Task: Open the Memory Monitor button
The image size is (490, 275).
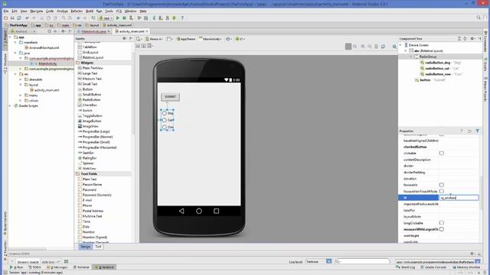Action: (466, 267)
